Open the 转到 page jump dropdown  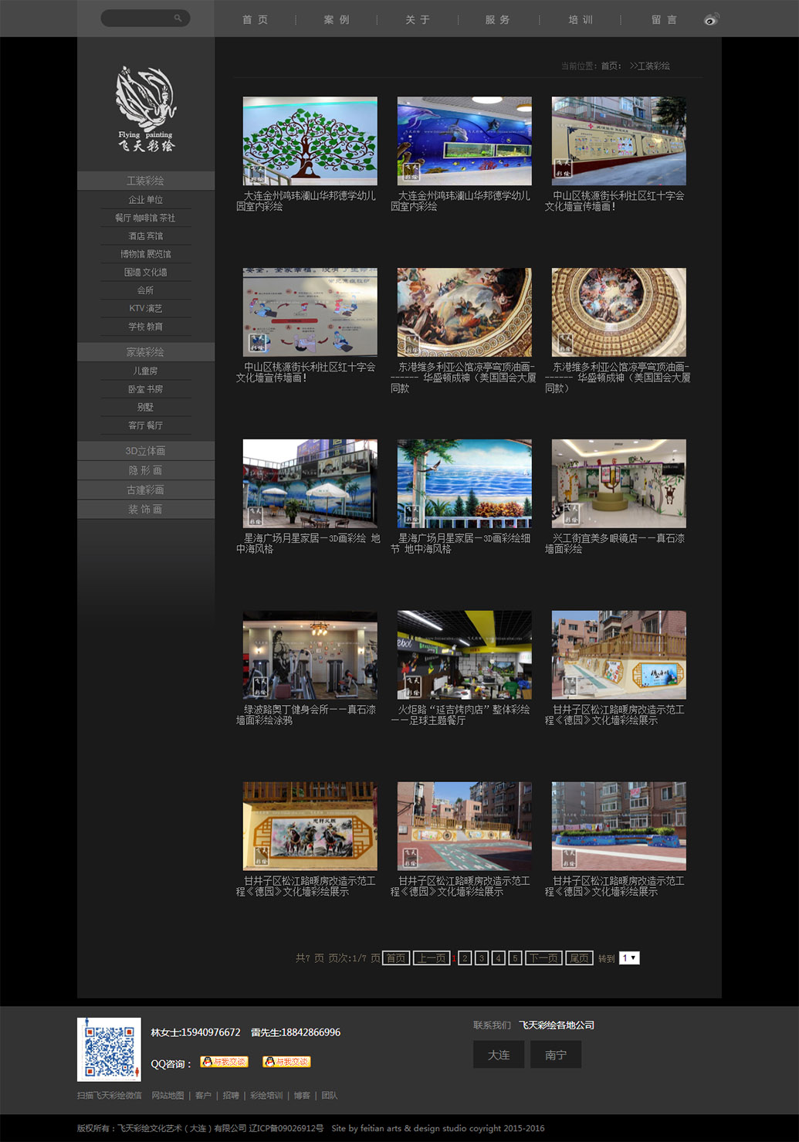click(629, 957)
